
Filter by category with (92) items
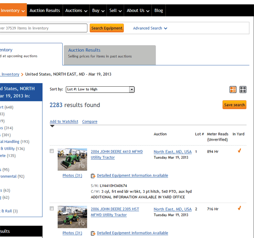(12, 177)
